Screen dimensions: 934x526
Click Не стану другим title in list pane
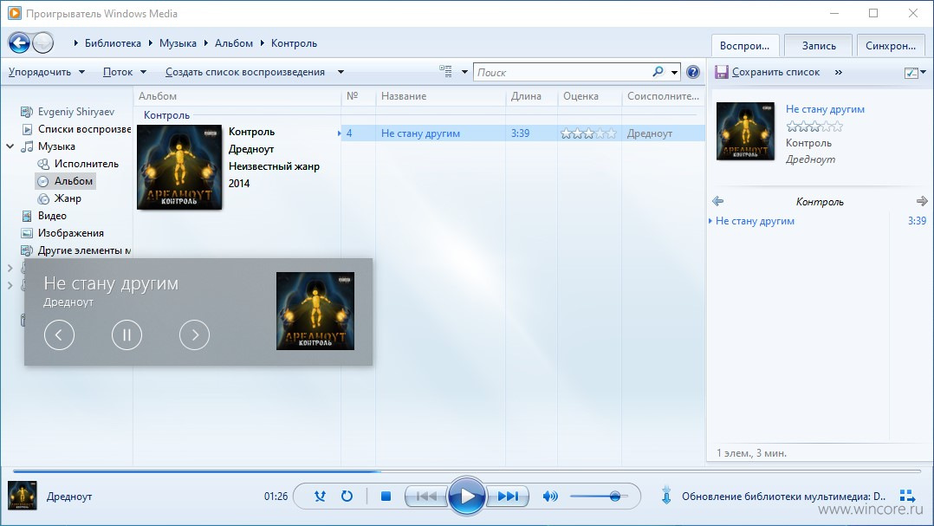[x=825, y=109]
